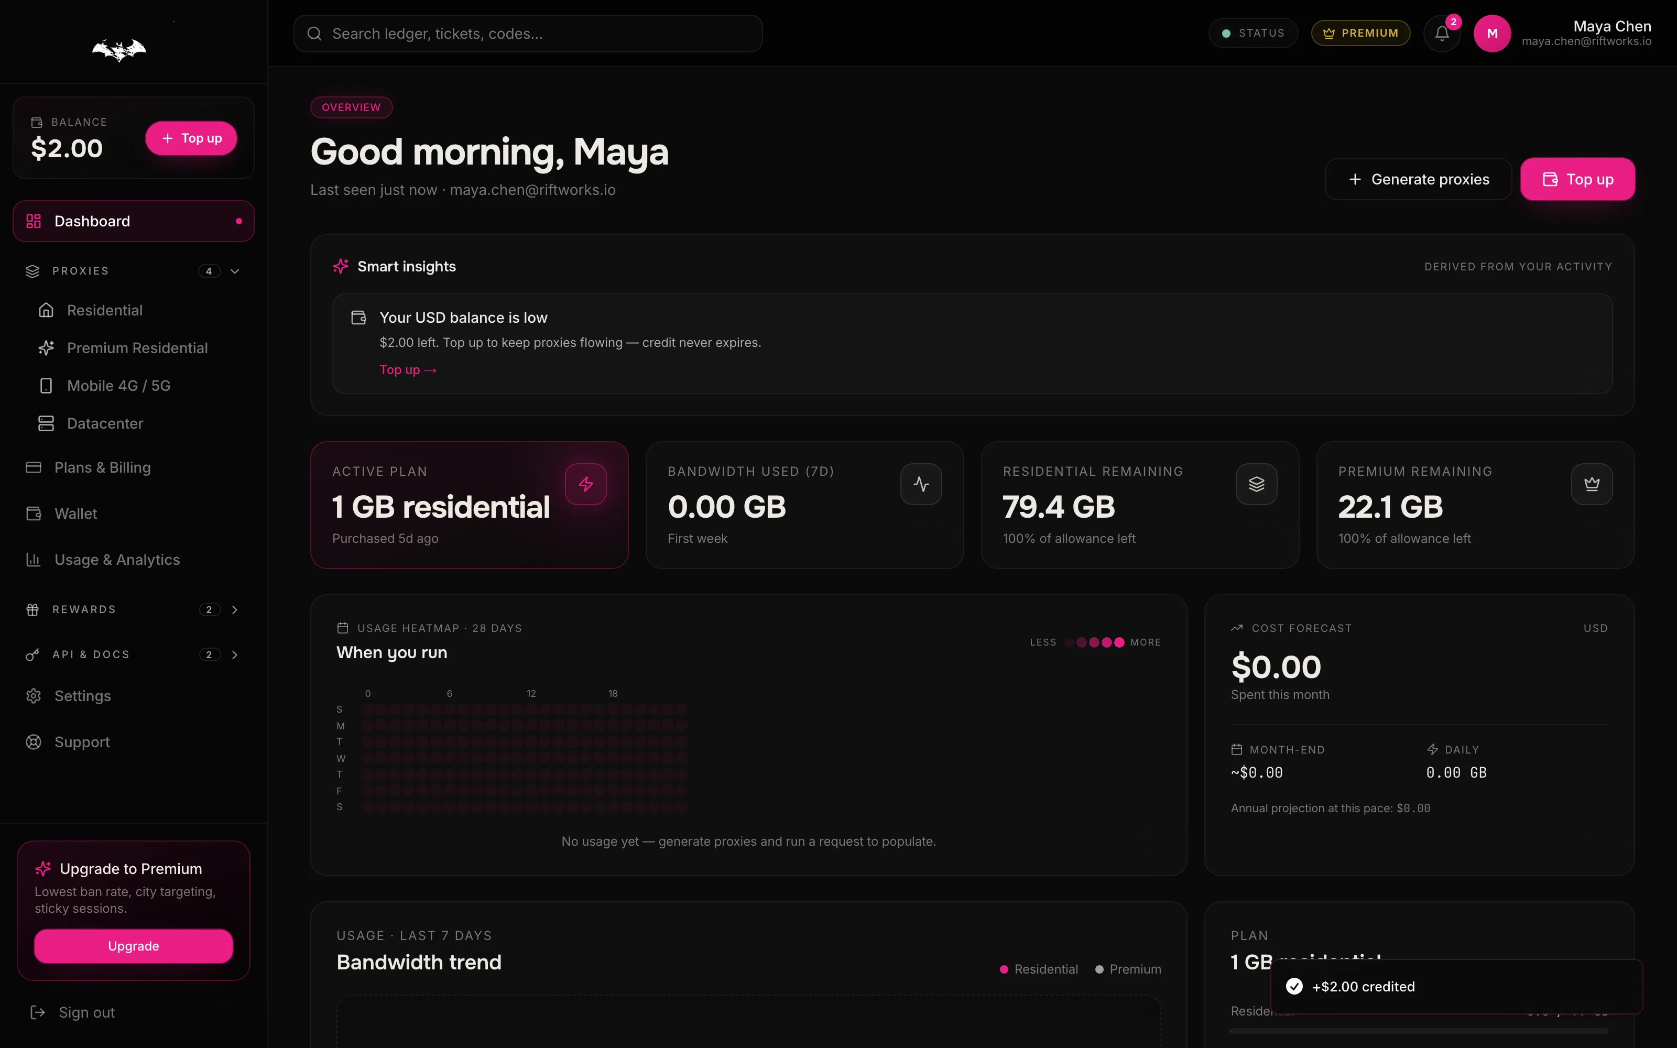Click the Premium badge in header
1677x1048 pixels.
[x=1360, y=33]
